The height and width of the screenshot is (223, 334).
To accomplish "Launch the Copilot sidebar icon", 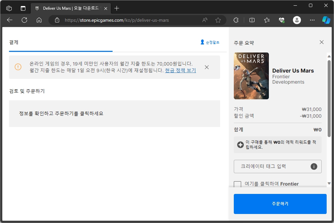I will (x=326, y=20).
